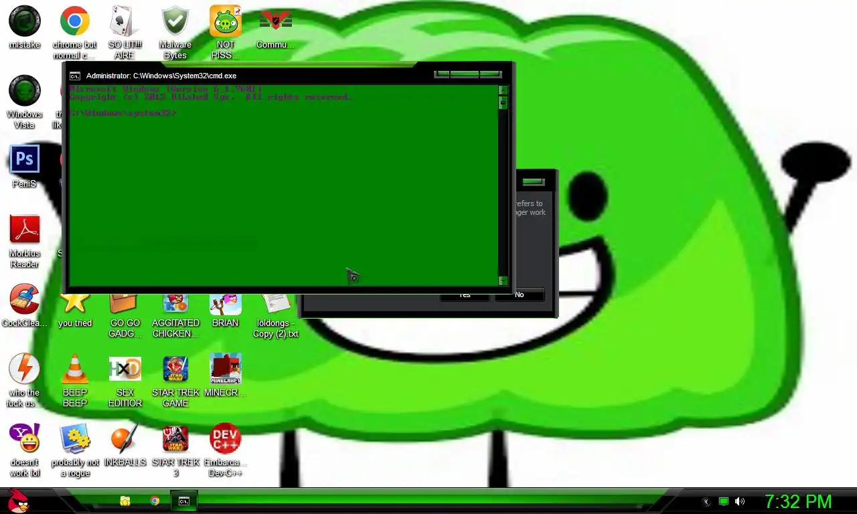Open the 'loldongs - Copy (2).txt' file
The height and width of the screenshot is (514, 857).
[275, 316]
